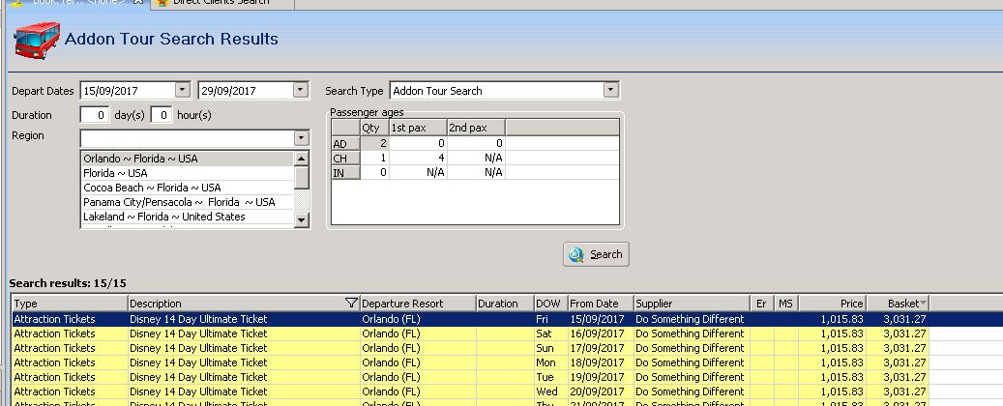Click the Direct Clients Search tab icon

[160, 3]
